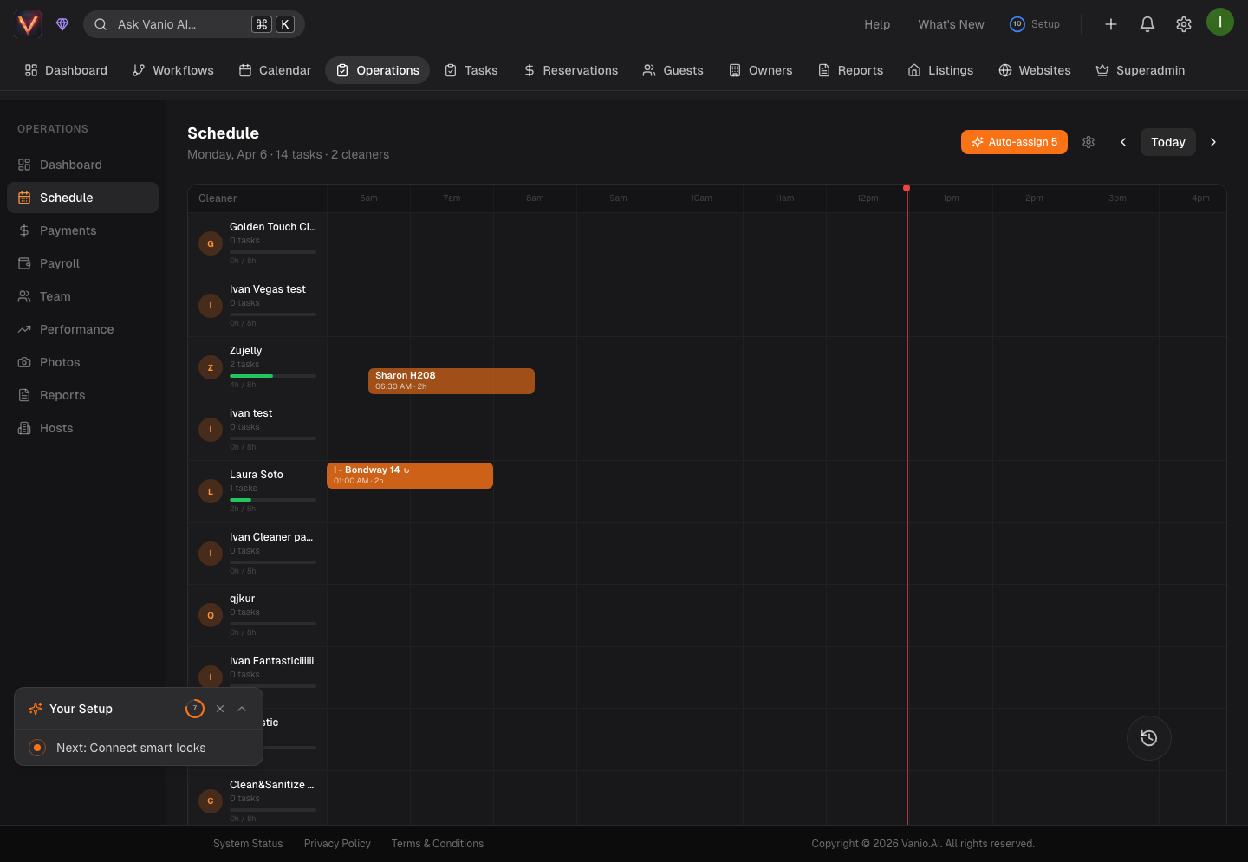Screen dimensions: 1248x862
Task: Click the Vanio logo icon
Action: (28, 24)
